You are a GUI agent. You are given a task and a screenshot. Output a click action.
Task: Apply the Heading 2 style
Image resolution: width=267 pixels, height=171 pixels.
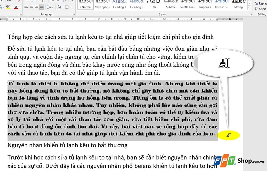pyautogui.click(x=137, y=5)
